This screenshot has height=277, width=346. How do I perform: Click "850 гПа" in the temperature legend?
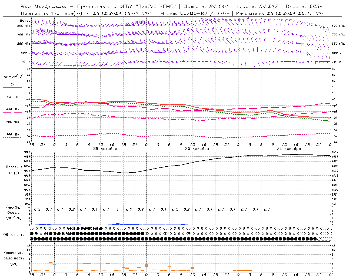tap(12, 110)
